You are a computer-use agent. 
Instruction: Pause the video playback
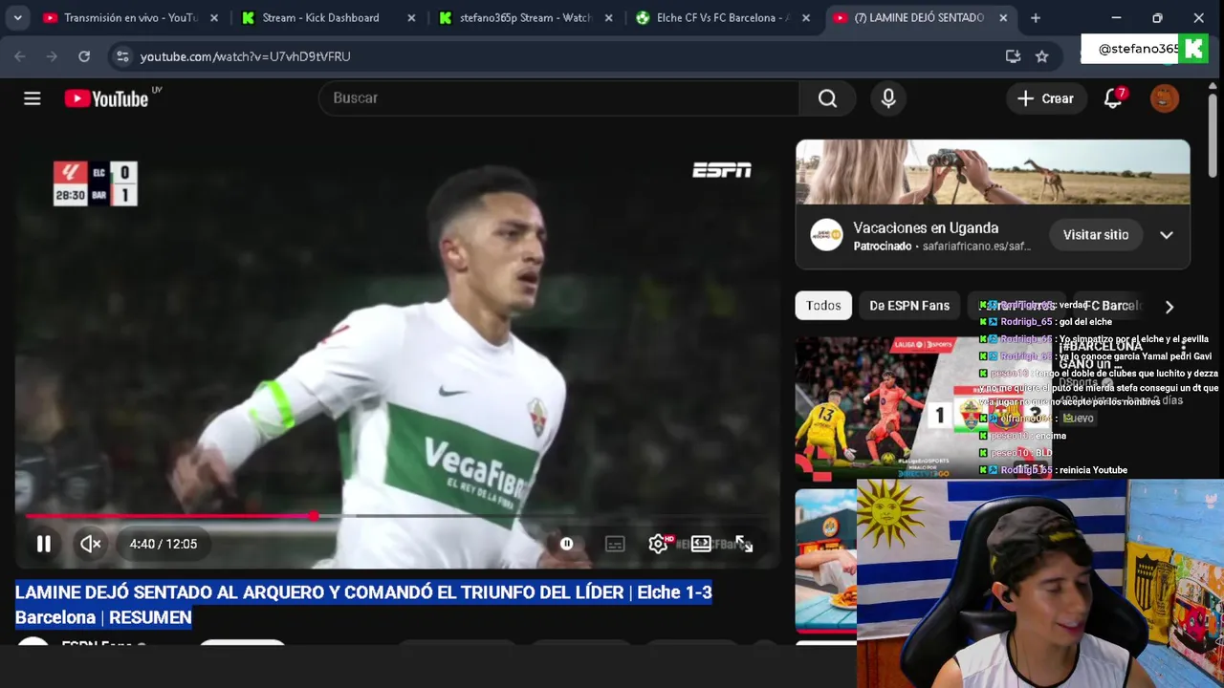tap(44, 544)
